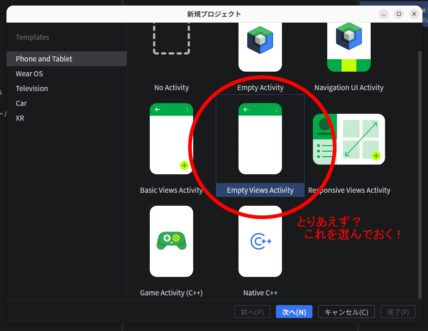428x331 pixels.
Task: Close the 新規プロジェクト dialog window
Action: point(414,14)
